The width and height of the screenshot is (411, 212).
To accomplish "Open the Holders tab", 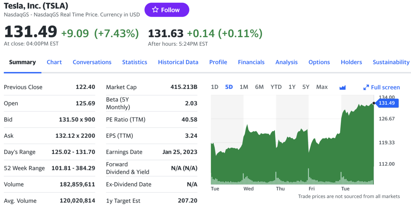I will (351, 62).
